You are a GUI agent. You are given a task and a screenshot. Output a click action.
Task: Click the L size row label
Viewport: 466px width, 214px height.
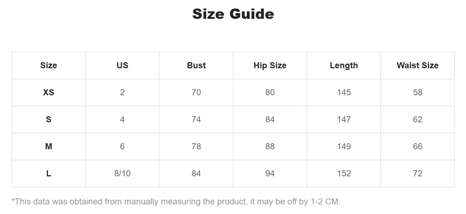49,173
